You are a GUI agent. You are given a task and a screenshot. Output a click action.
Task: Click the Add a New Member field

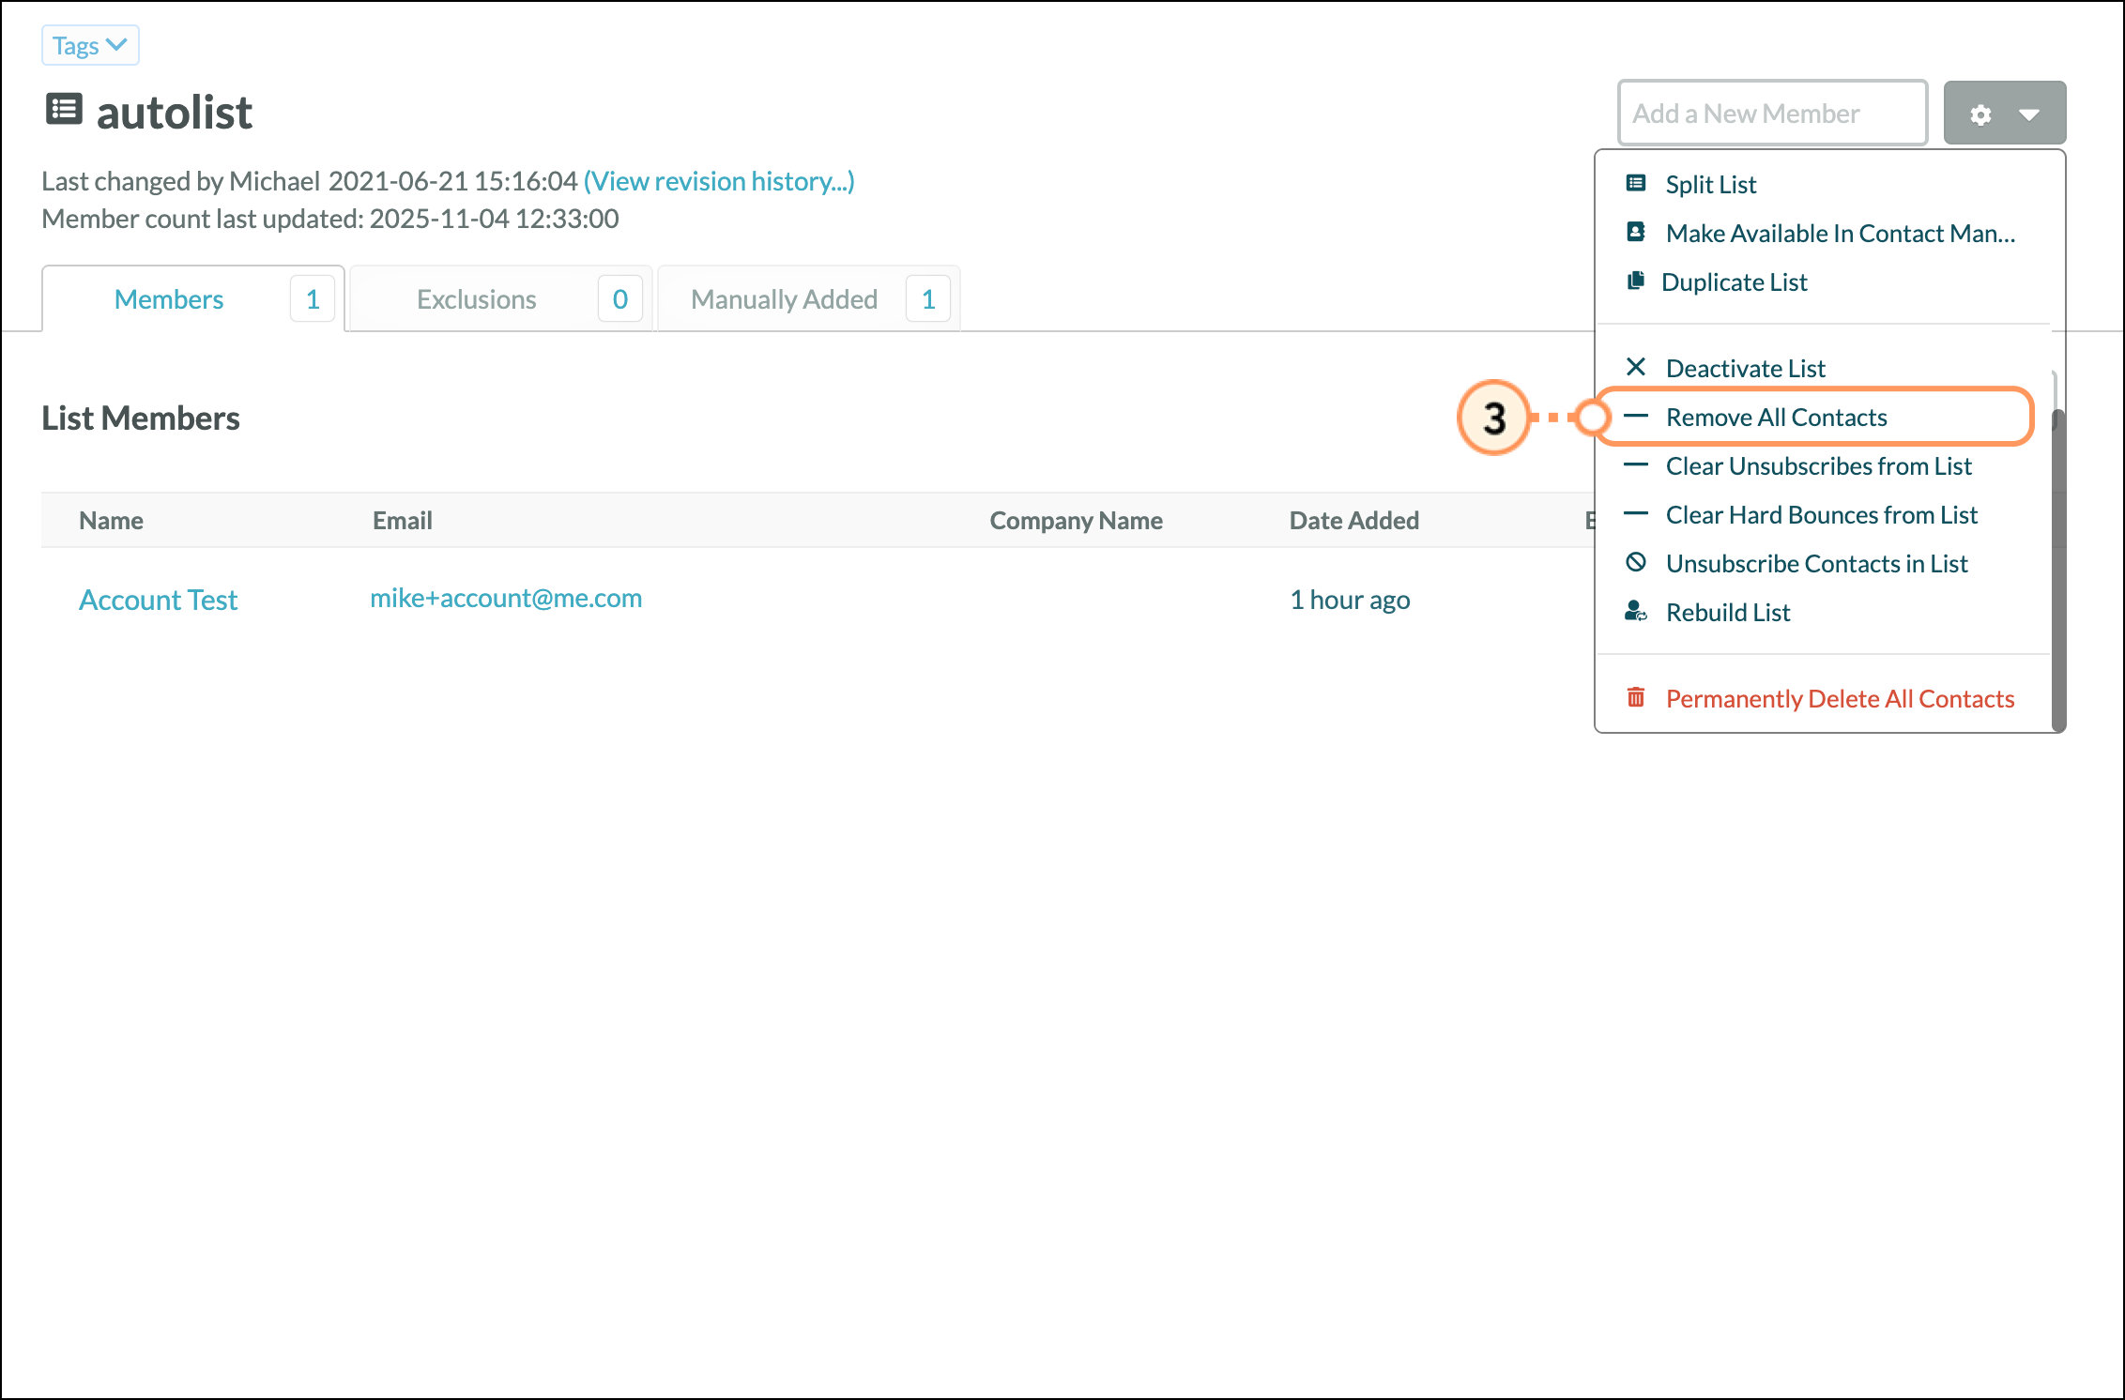(x=1772, y=114)
